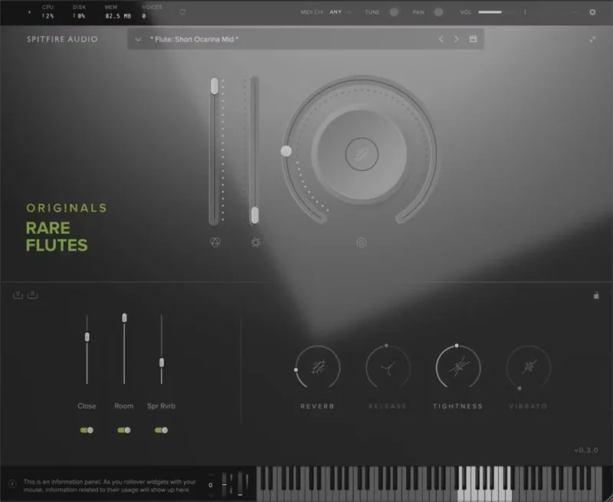Open the MIDI channel ANY dropdown
The image size is (613, 502).
coord(339,12)
